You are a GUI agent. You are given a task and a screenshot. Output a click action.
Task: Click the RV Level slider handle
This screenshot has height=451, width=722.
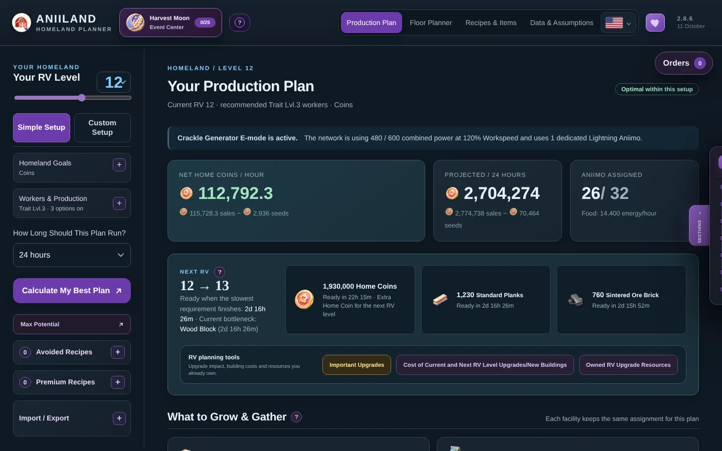(82, 98)
